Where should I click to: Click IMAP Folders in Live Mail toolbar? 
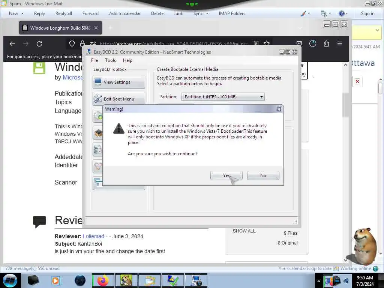tap(232, 13)
